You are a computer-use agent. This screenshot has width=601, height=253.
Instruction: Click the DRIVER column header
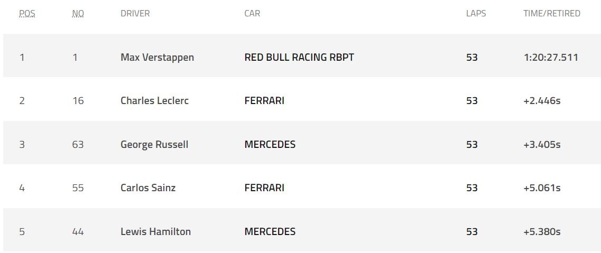pyautogui.click(x=135, y=14)
